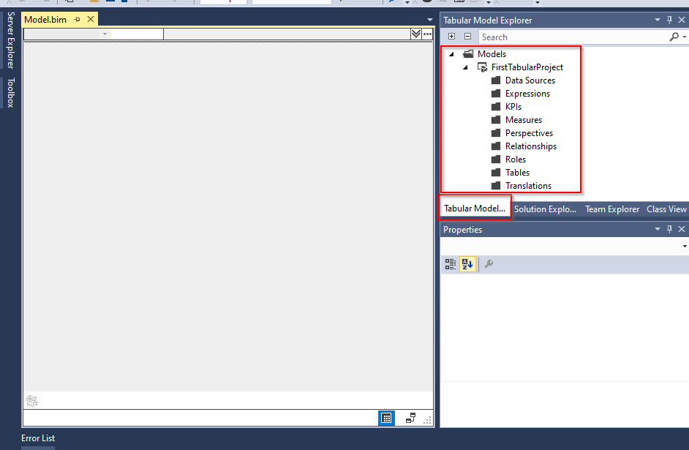Click the Measures folder icon

coord(496,119)
